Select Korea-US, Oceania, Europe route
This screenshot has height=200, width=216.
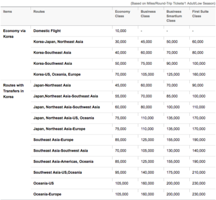click(57, 74)
